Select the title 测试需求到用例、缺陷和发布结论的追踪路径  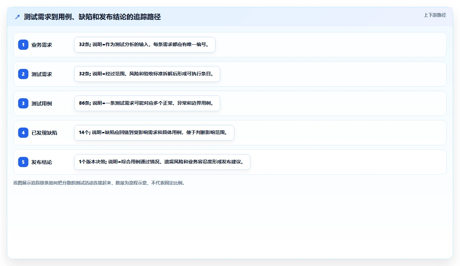click(92, 17)
